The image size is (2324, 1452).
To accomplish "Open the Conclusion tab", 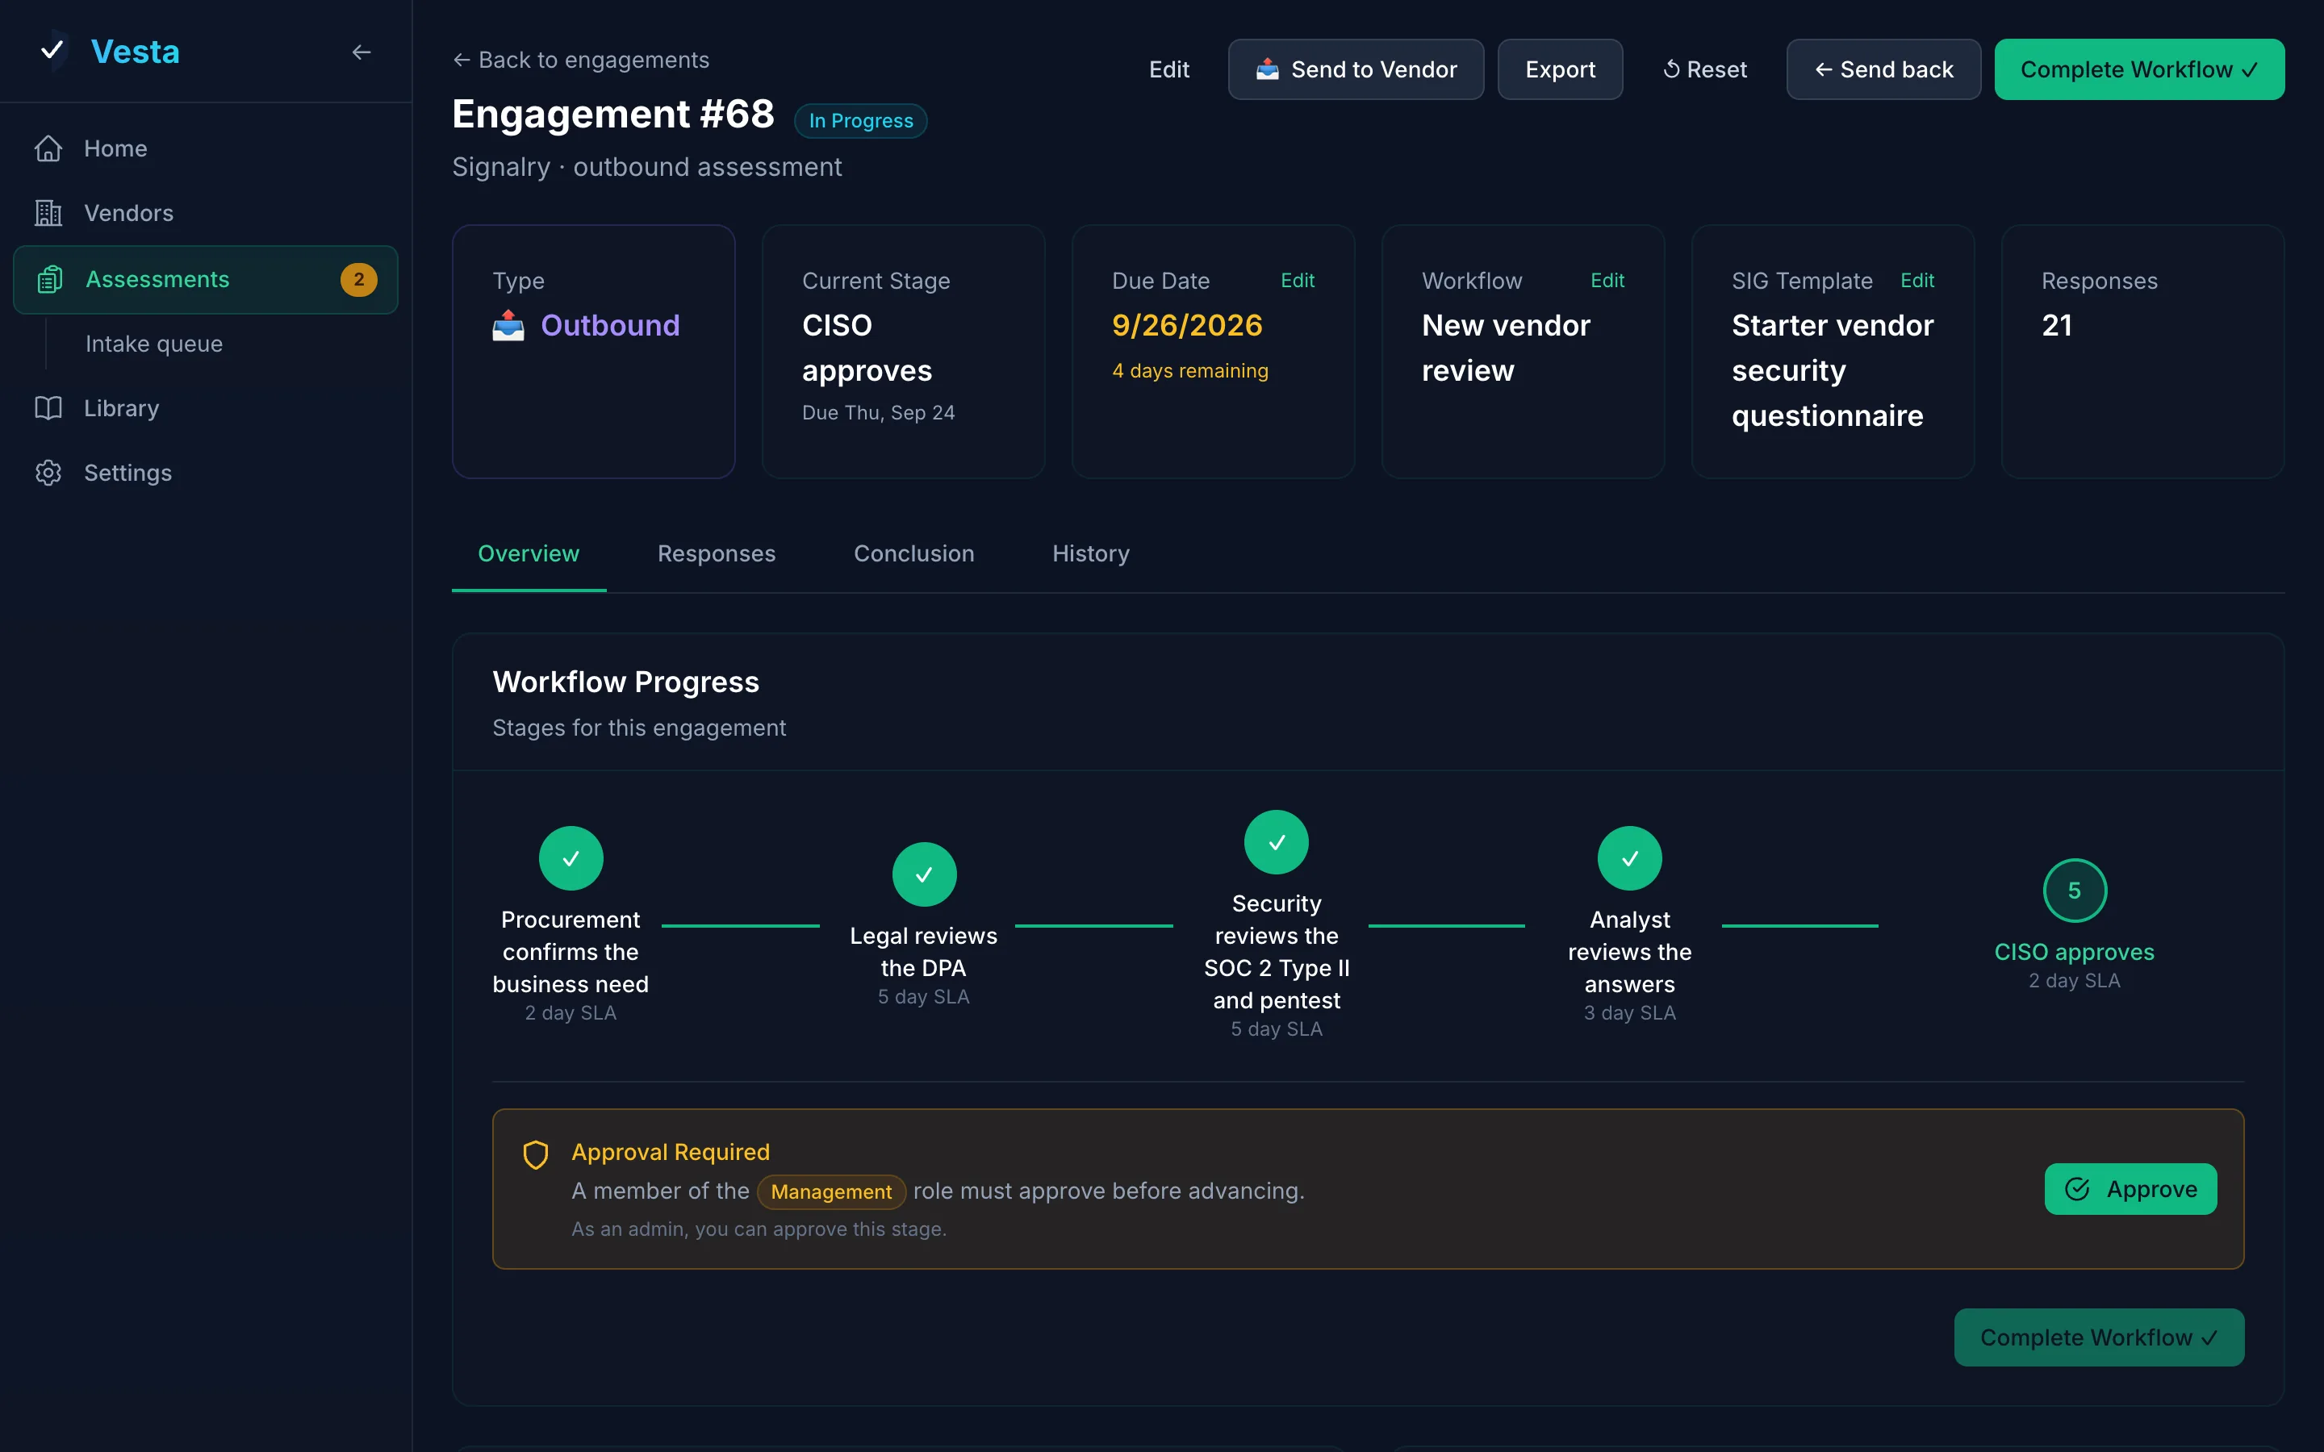I will [x=913, y=554].
